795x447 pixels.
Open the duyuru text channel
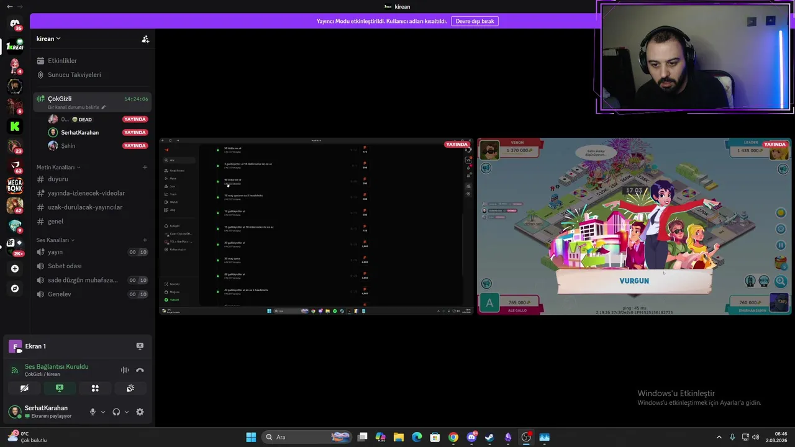(92, 179)
